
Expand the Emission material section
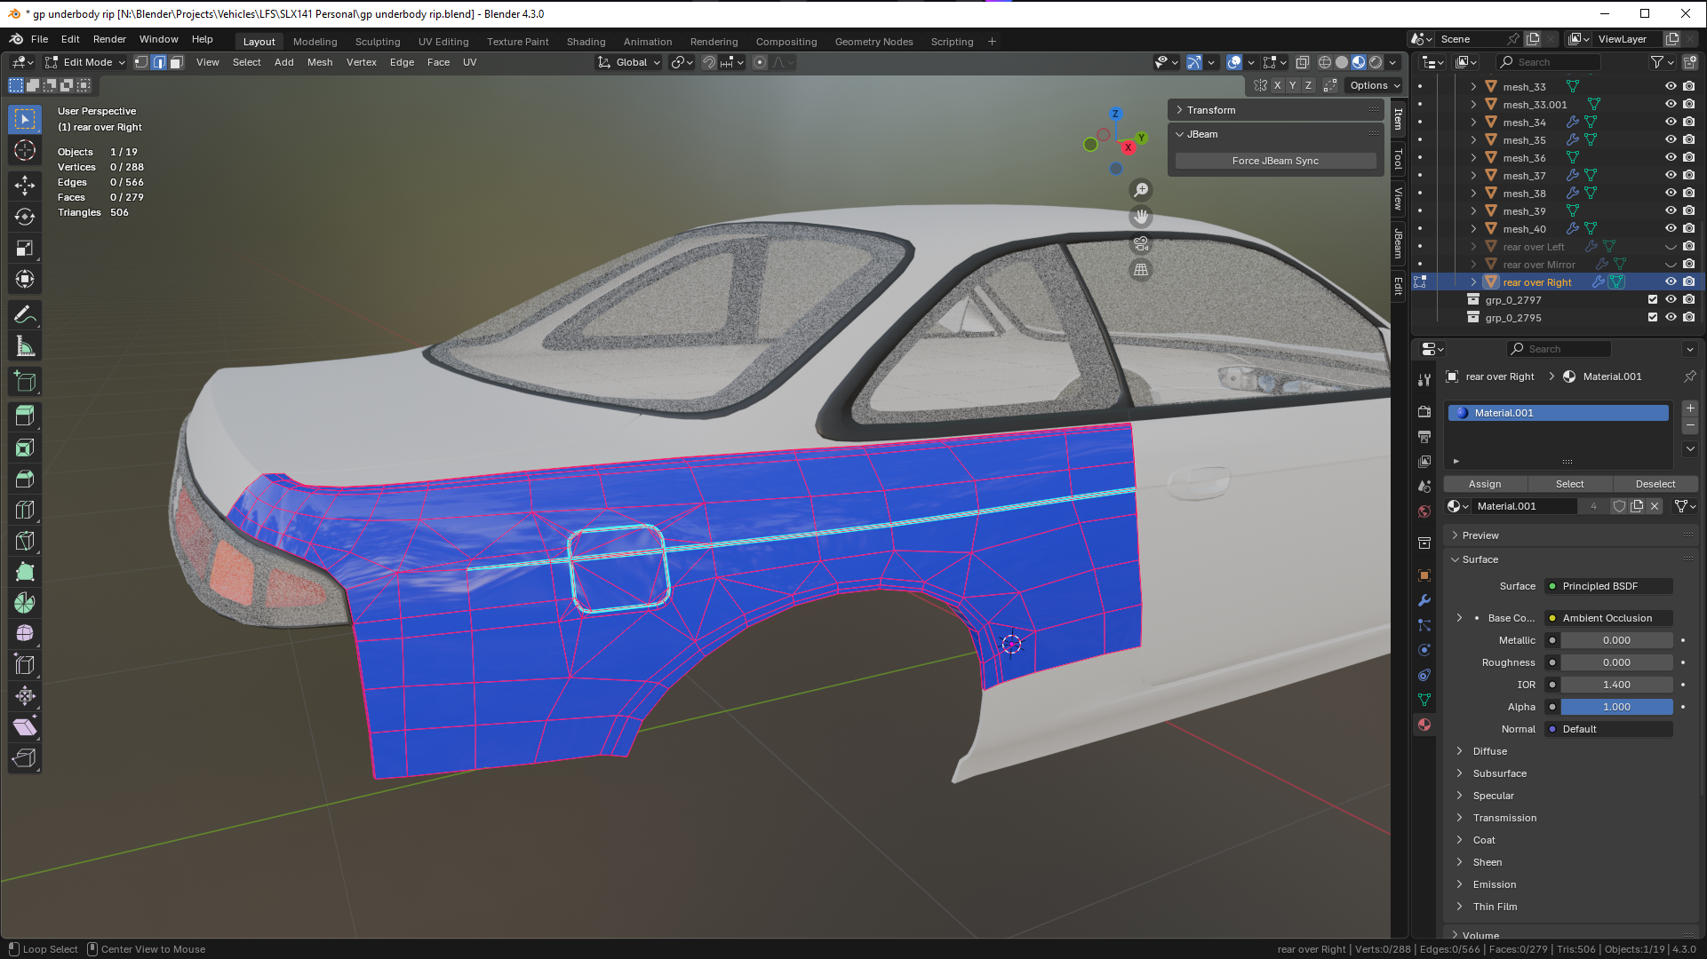coord(1494,884)
